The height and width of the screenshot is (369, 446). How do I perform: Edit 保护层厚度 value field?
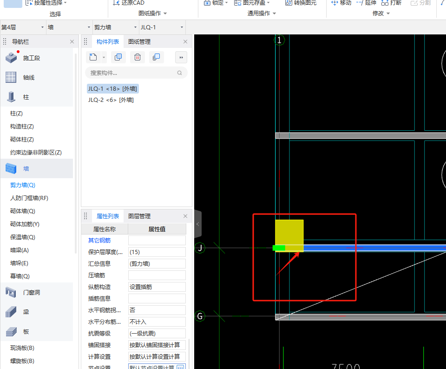pyautogui.click(x=157, y=252)
